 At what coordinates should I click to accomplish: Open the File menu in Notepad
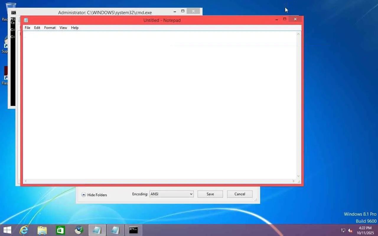[x=27, y=28]
